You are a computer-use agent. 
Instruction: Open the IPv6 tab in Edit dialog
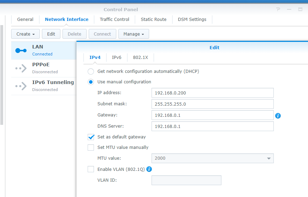click(x=117, y=57)
